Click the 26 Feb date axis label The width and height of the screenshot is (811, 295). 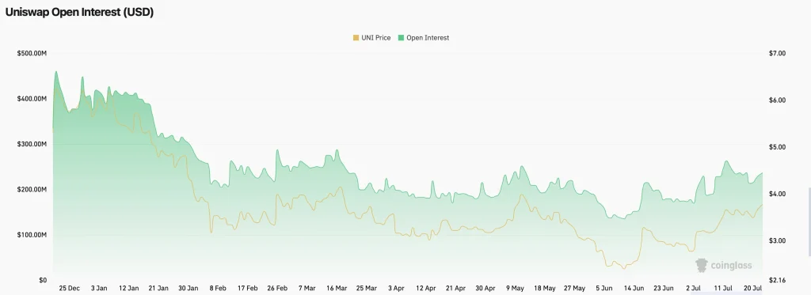(x=278, y=288)
